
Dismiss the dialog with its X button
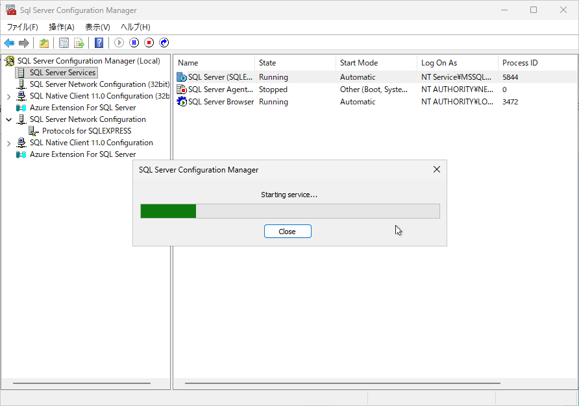(x=436, y=169)
